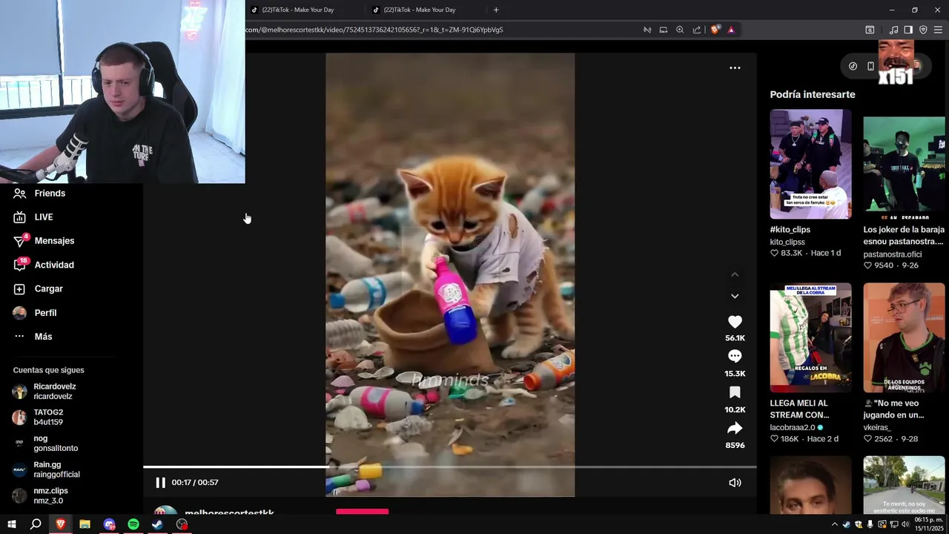This screenshot has height=534, width=949.
Task: Open the LIVE section
Action: pos(44,217)
